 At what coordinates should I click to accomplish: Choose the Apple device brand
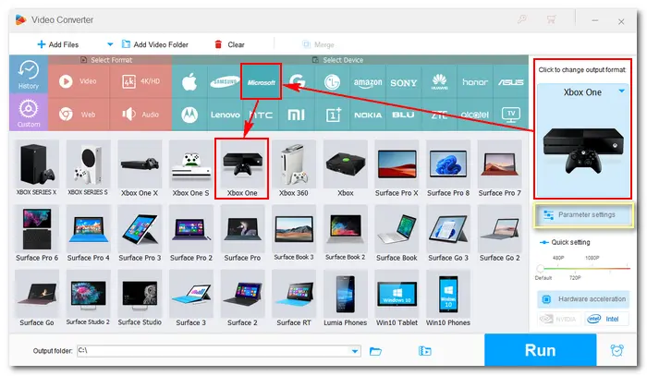click(189, 82)
